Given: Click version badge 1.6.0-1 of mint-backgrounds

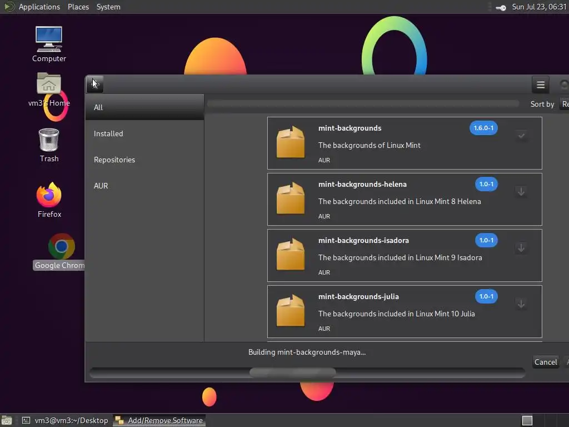Looking at the screenshot, I should pos(483,128).
